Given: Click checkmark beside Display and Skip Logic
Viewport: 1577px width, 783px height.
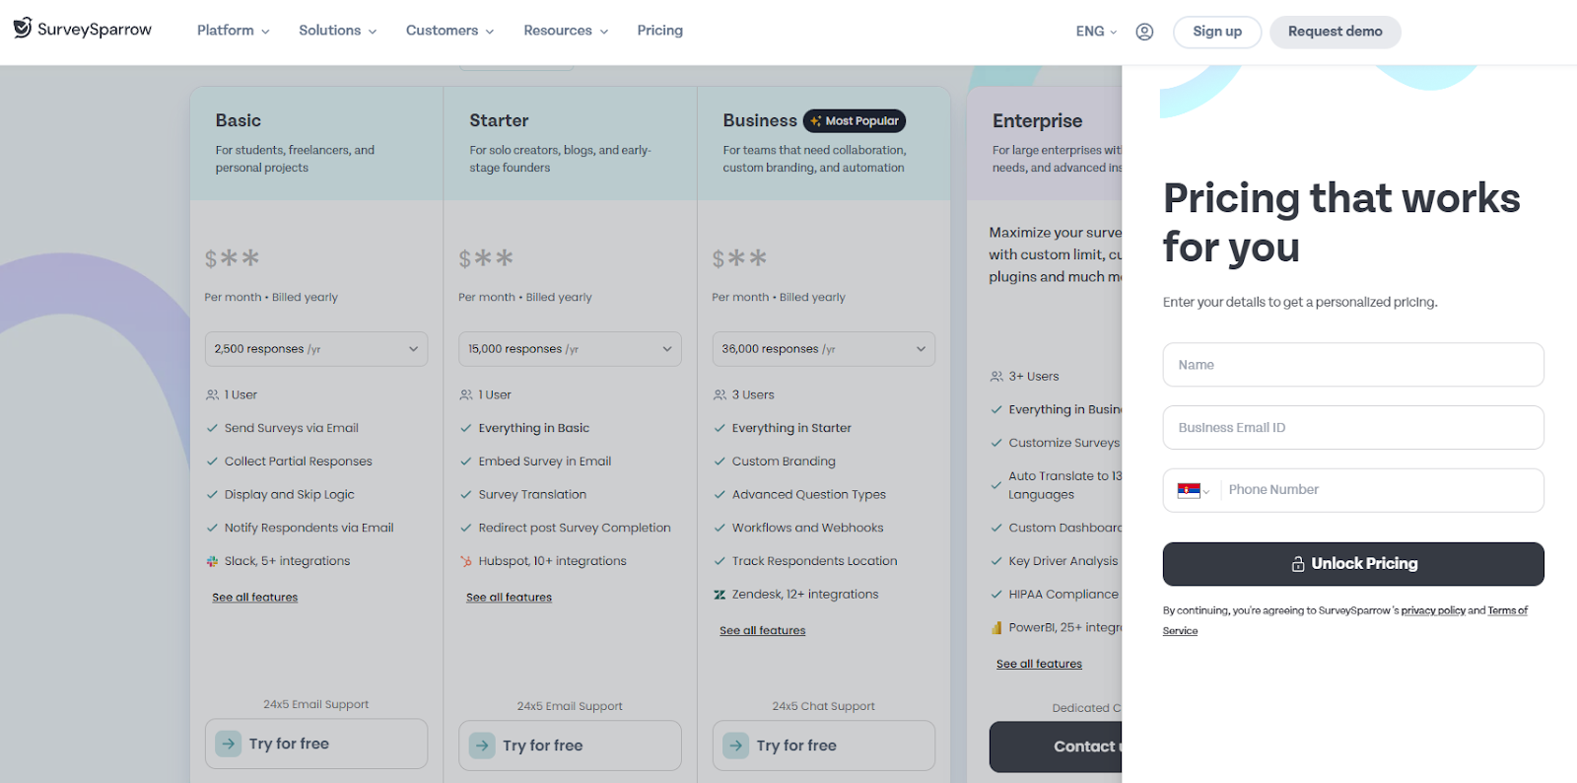Looking at the screenshot, I should [x=212, y=495].
